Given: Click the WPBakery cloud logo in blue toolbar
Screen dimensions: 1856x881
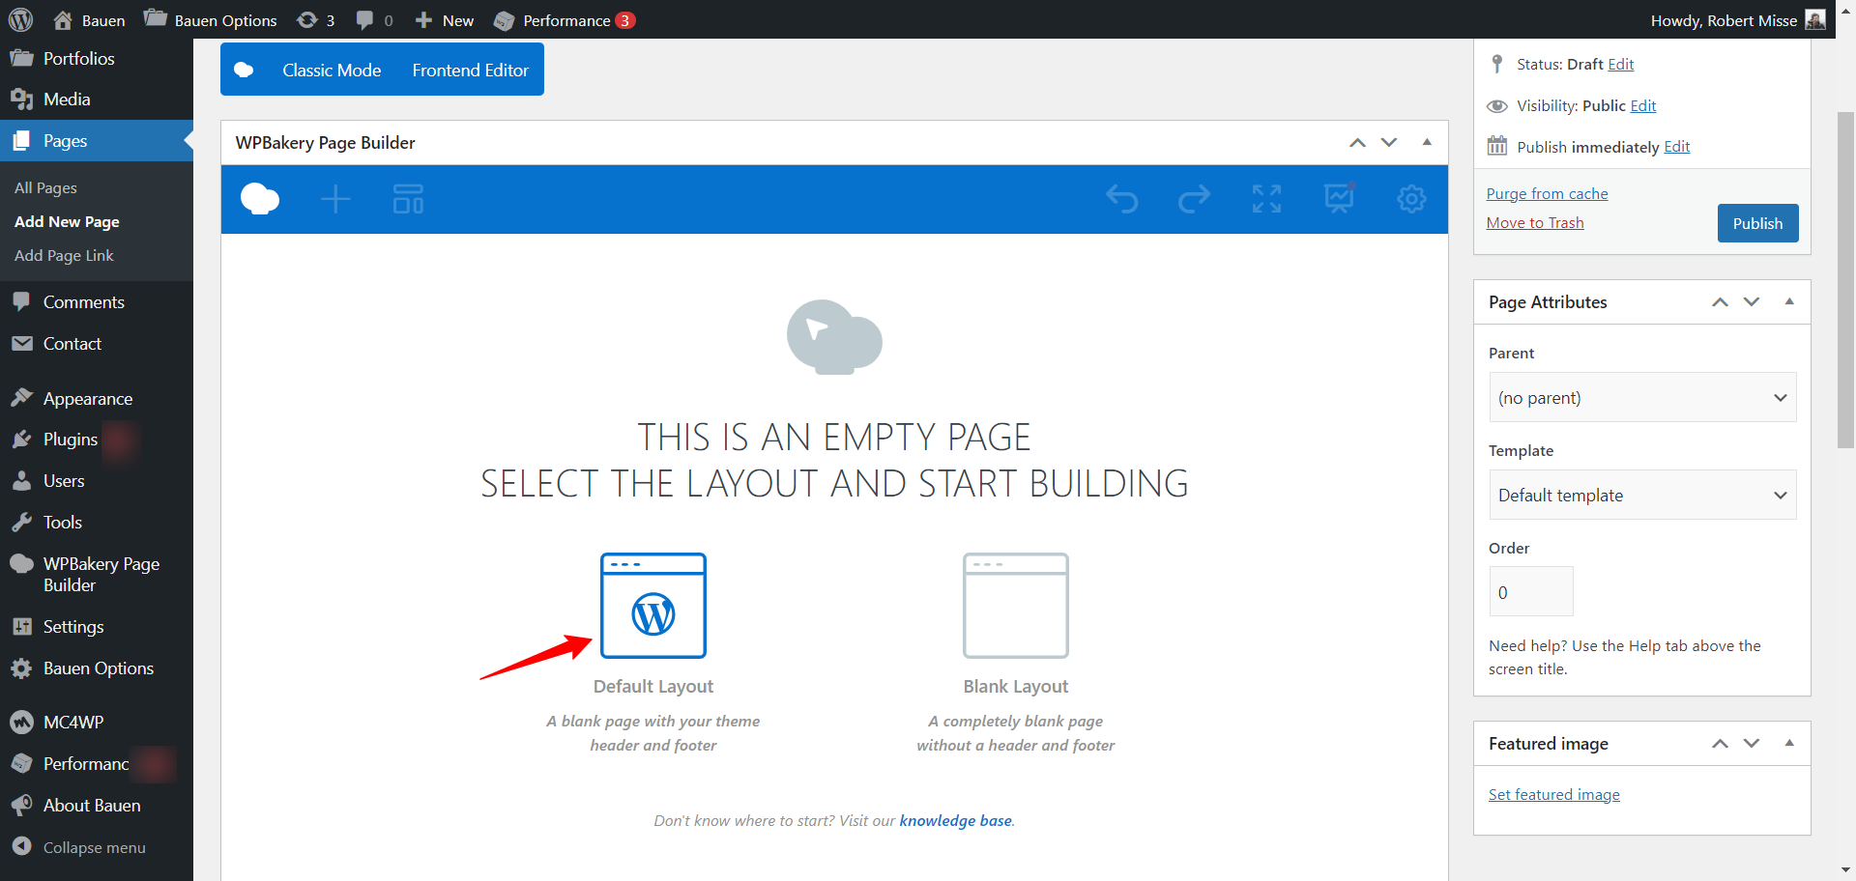Looking at the screenshot, I should (260, 199).
